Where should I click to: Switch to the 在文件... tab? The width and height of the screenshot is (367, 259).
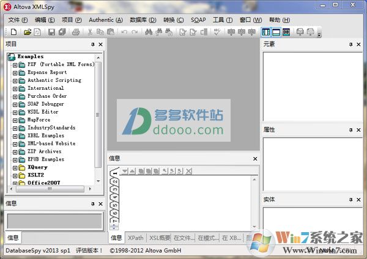(x=184, y=238)
